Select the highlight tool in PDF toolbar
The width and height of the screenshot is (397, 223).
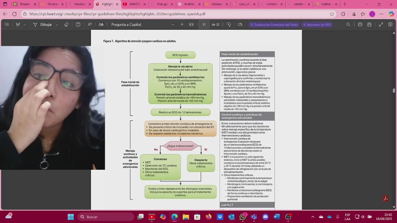[18, 24]
